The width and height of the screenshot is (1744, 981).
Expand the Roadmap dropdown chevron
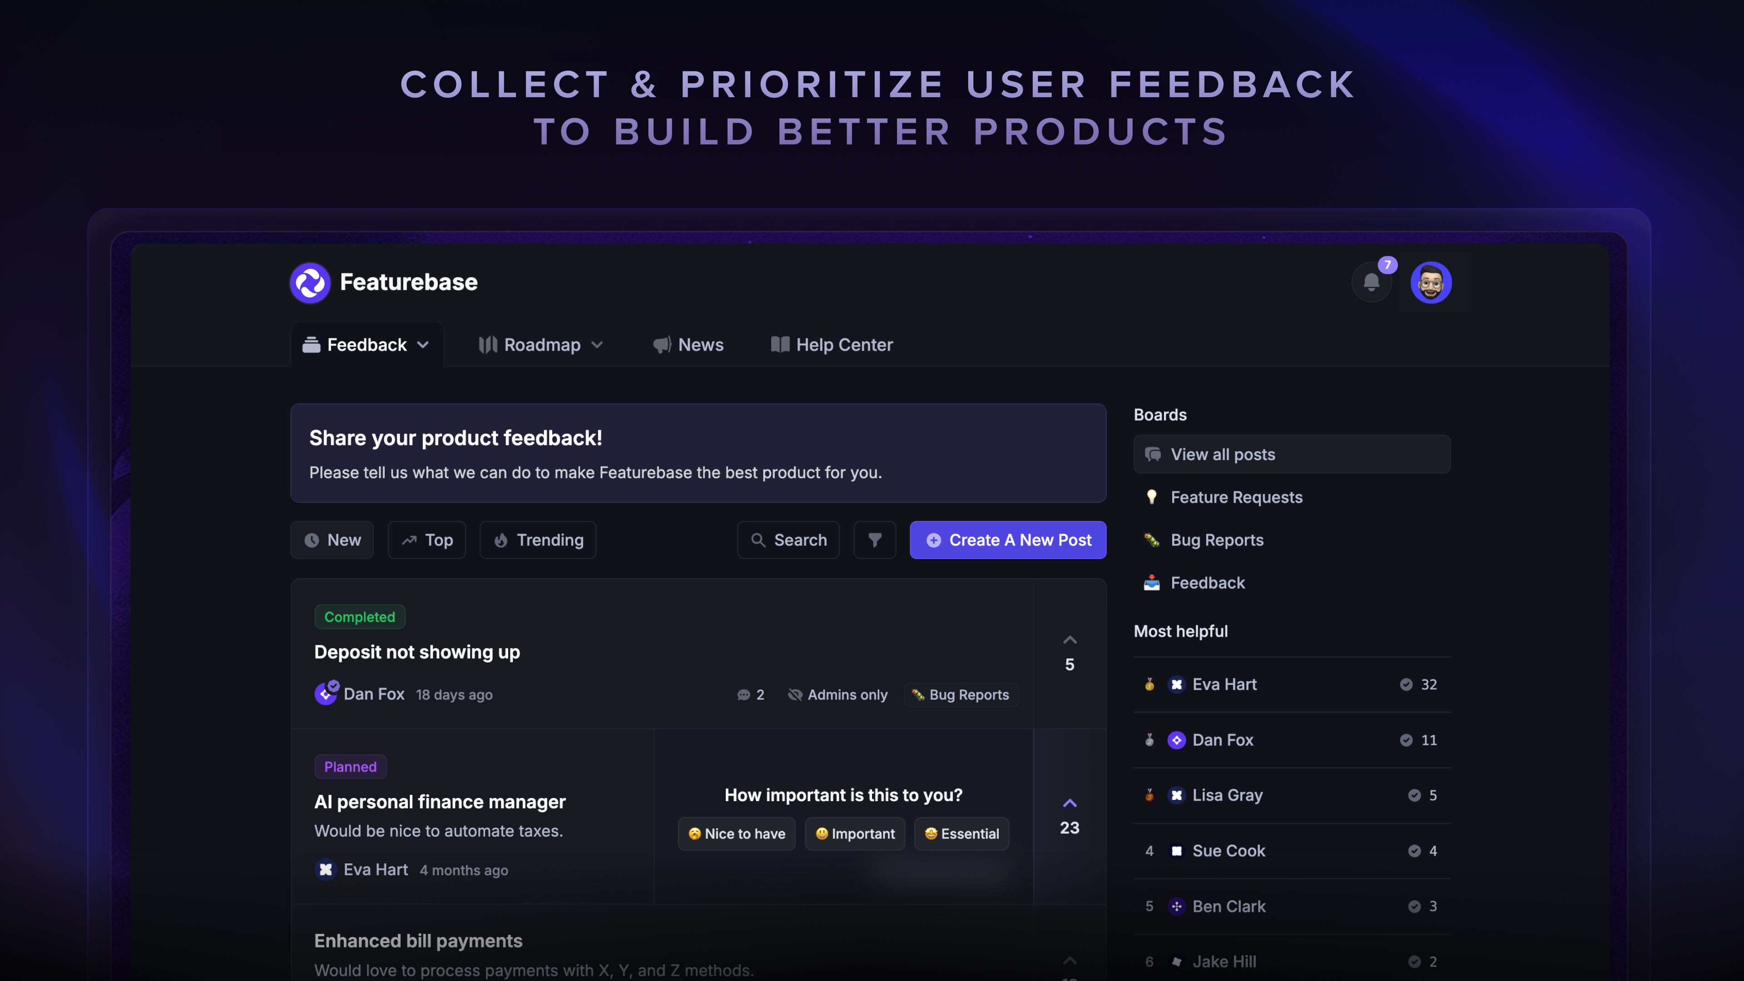(597, 345)
